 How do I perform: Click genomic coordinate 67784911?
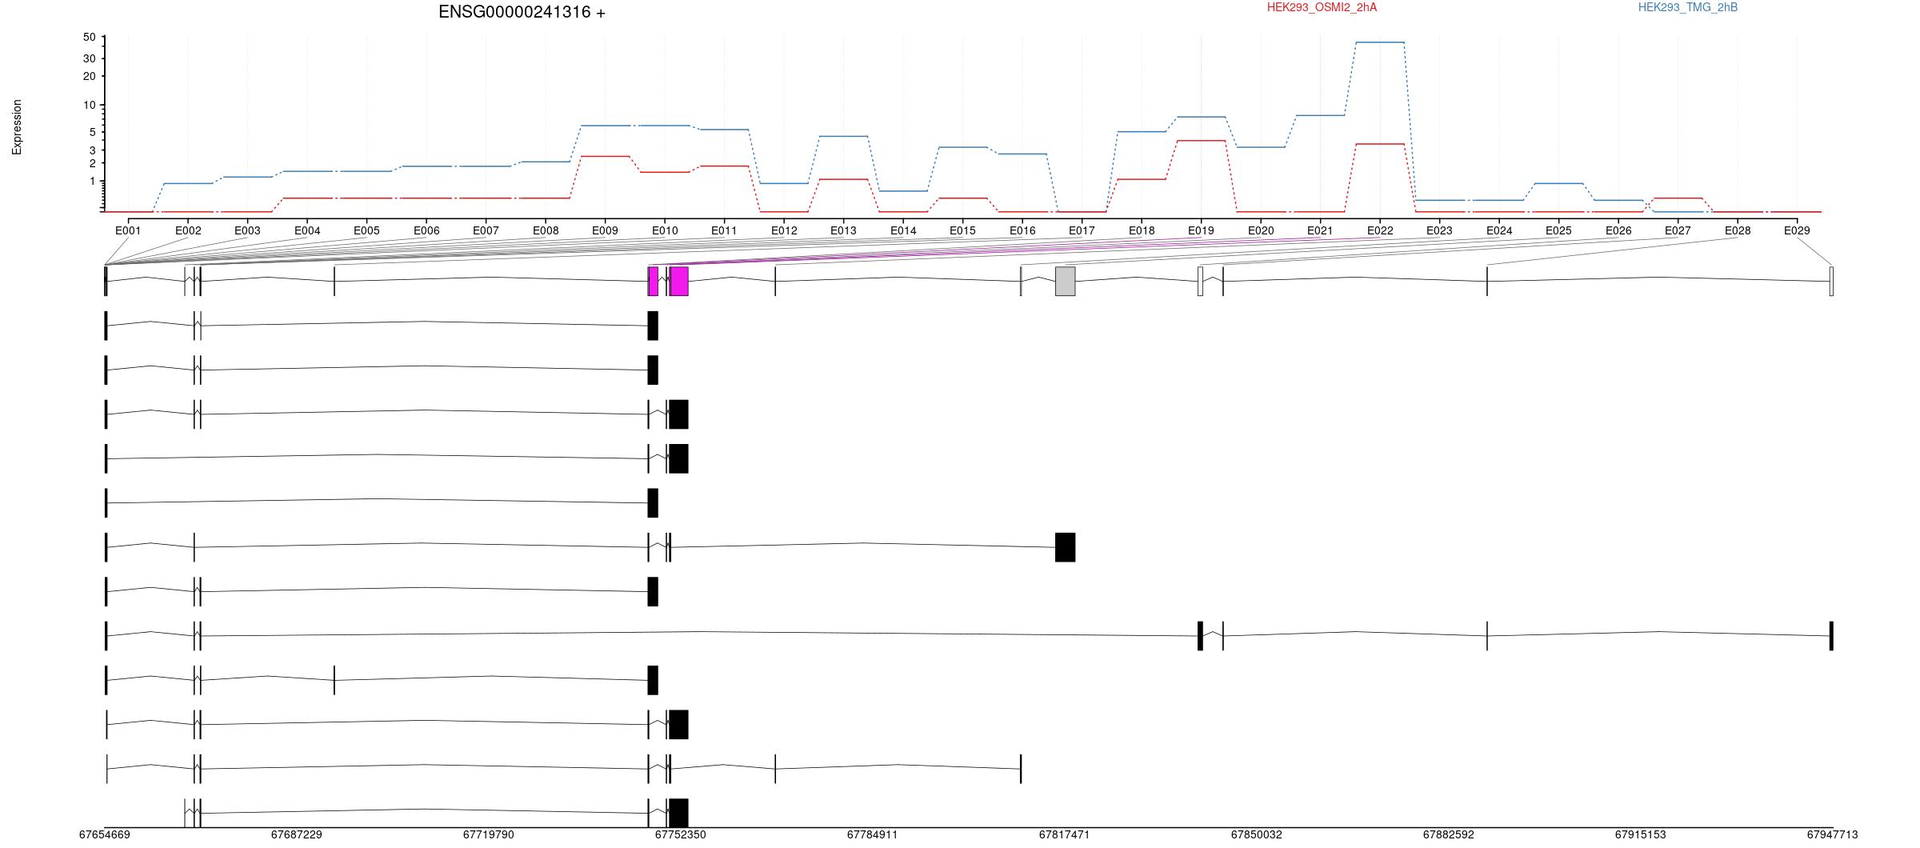click(x=873, y=834)
